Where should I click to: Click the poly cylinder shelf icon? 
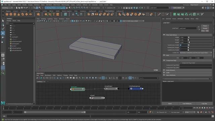point(15,14)
